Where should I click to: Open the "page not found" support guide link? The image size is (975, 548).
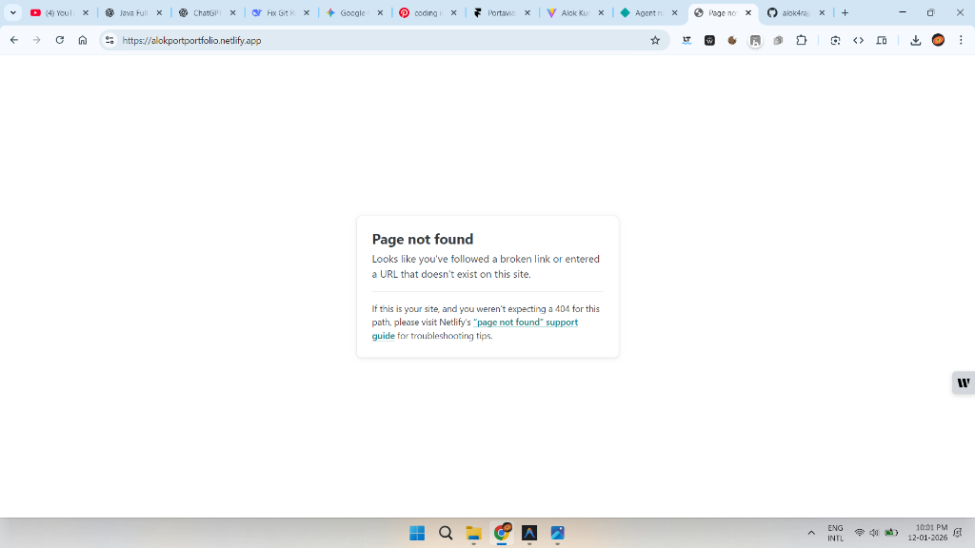[x=525, y=323]
